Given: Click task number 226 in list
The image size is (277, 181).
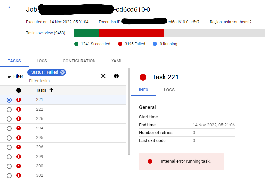Looking at the screenshot, I should coord(39,119).
